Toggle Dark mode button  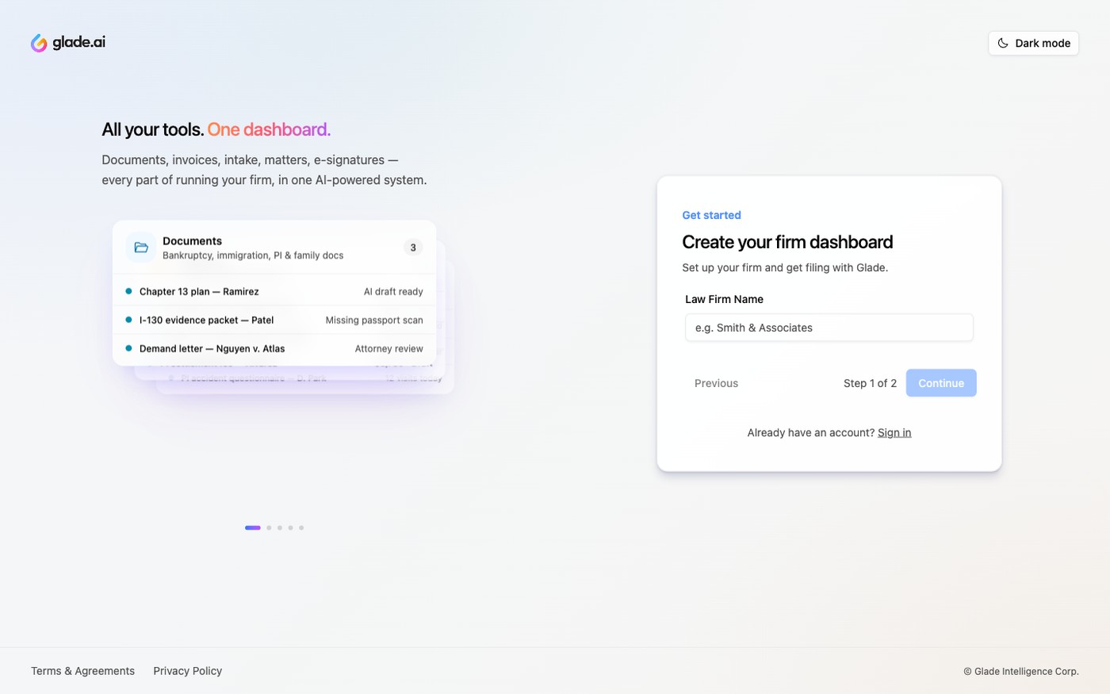1033,43
